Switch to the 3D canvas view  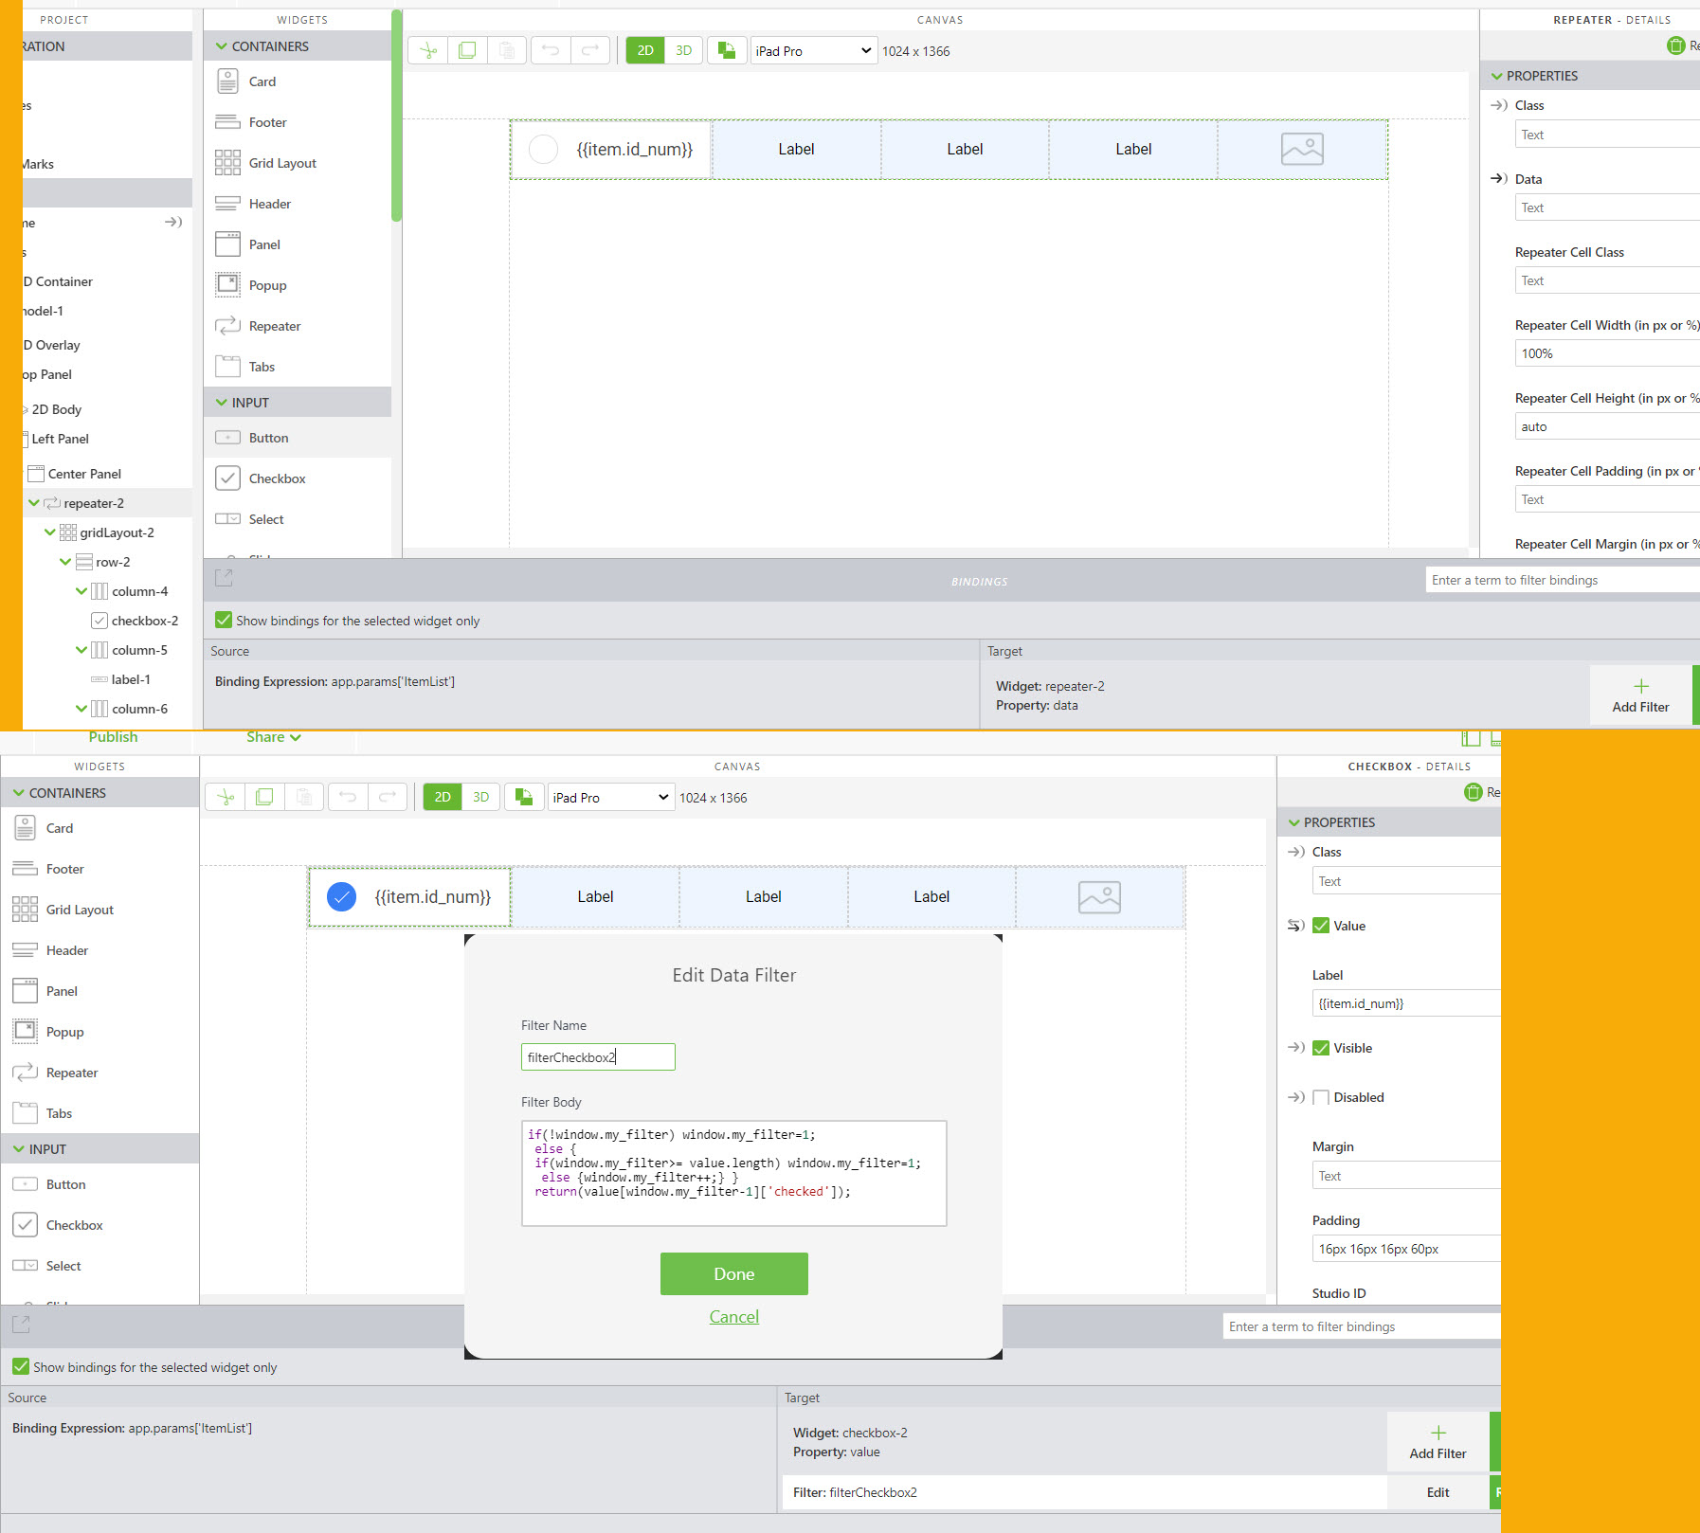[x=683, y=50]
